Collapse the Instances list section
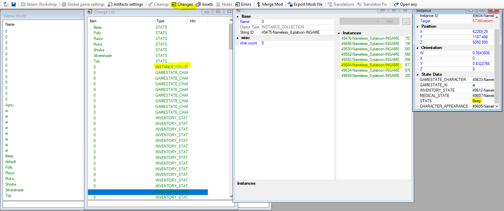504x211 pixels. [x=339, y=33]
